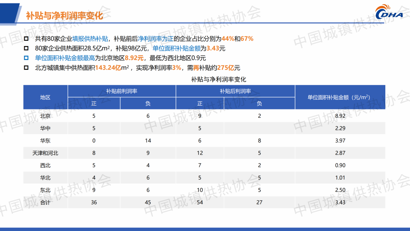Click the 天津和河北 row label

(x=46, y=153)
